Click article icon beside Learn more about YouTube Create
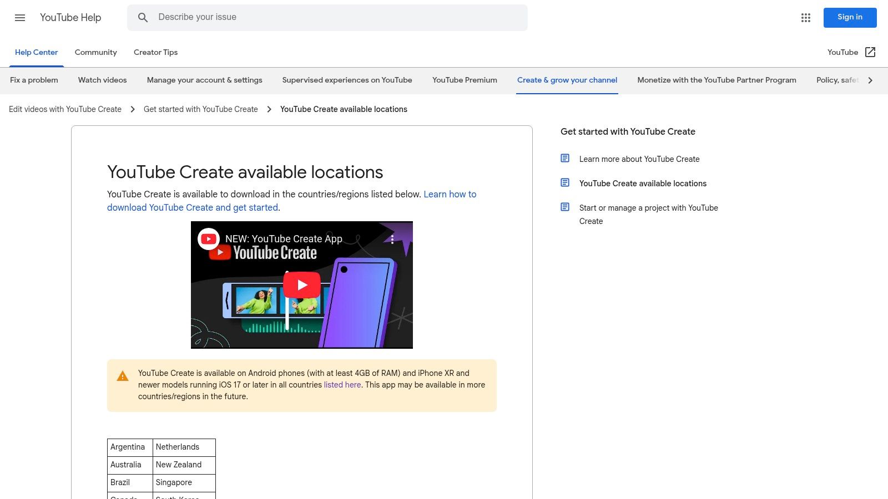The width and height of the screenshot is (888, 499). coord(565,159)
